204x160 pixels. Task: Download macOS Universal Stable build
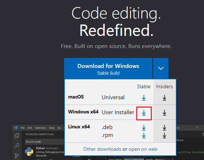(144, 98)
